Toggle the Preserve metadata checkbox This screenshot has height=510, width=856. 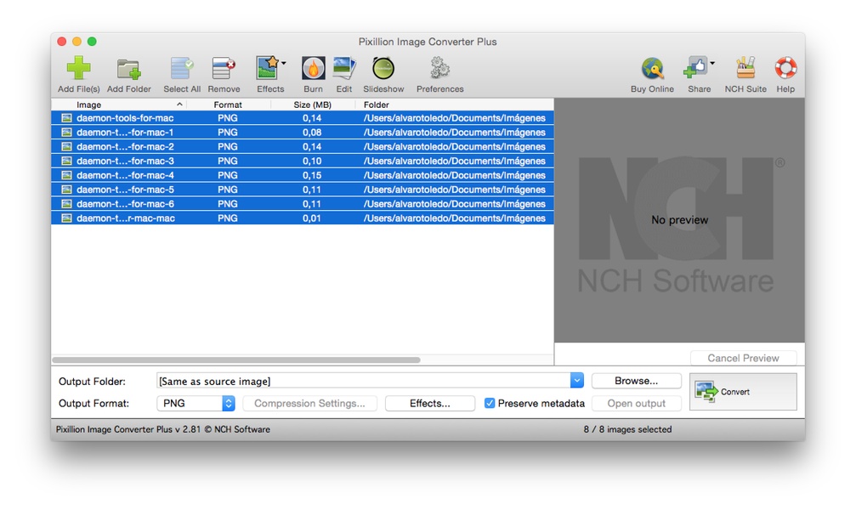[x=490, y=403]
